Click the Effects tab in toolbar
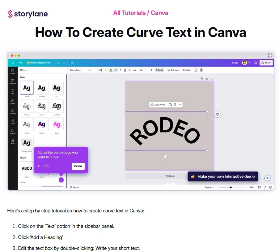The height and width of the screenshot is (252, 280). click(x=159, y=70)
